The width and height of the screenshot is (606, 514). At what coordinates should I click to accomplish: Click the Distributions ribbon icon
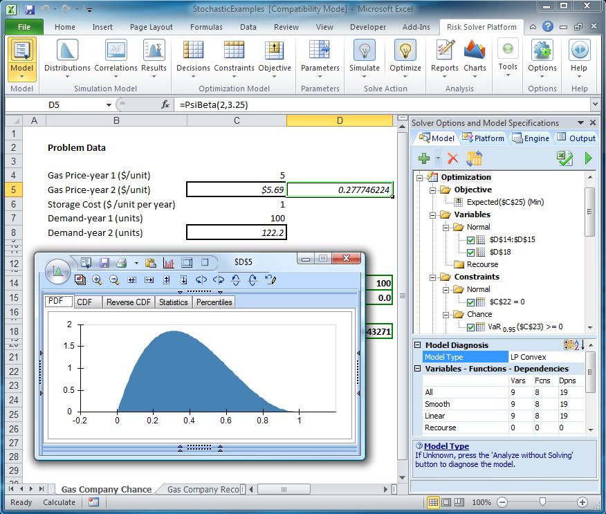point(67,55)
